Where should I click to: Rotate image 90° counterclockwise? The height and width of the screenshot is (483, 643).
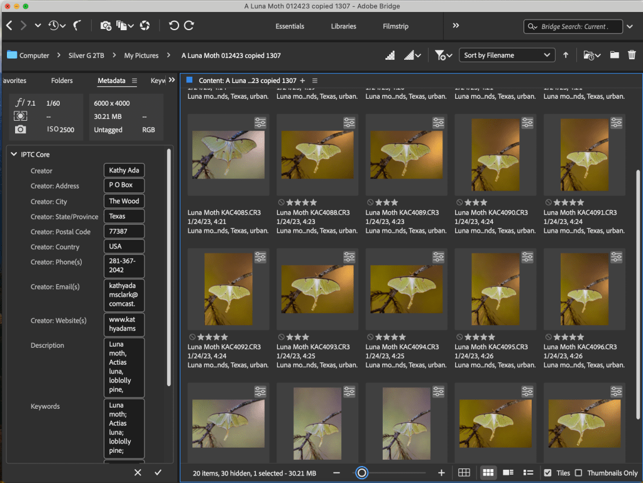point(174,26)
